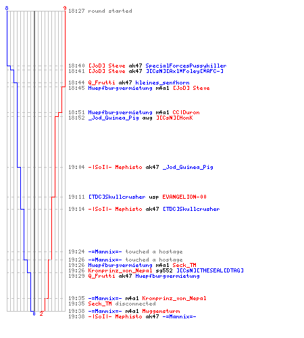304x338 pixels.
Task: Click the blue 0 at chart bottom
Action: (x=34, y=314)
